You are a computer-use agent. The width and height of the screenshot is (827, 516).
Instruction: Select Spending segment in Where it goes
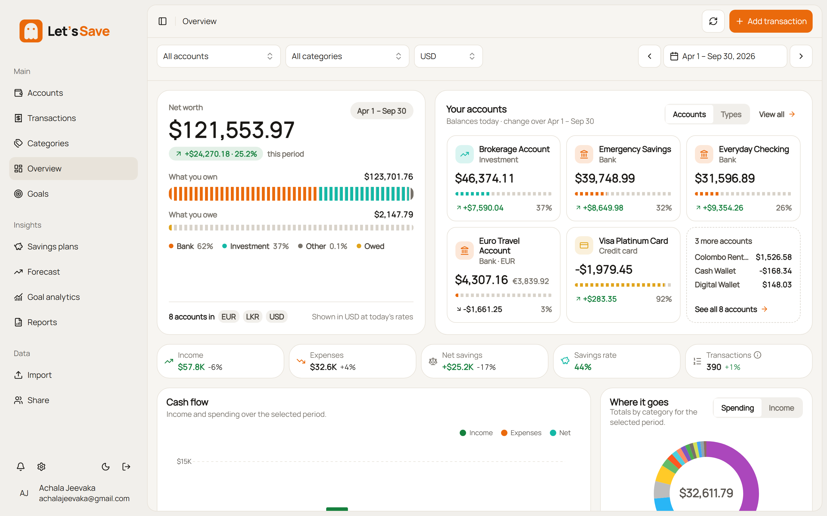(x=737, y=408)
